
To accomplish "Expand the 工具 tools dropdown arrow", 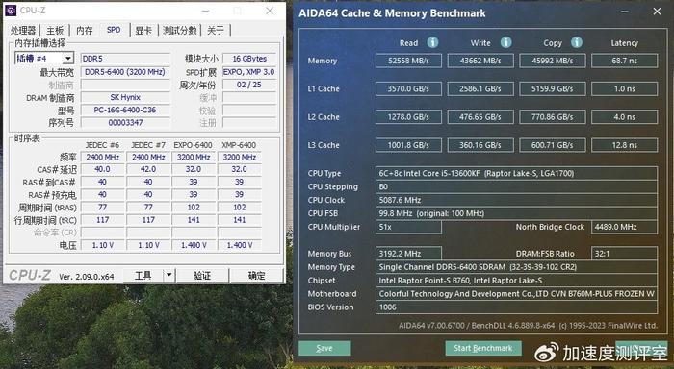I will click(x=169, y=275).
